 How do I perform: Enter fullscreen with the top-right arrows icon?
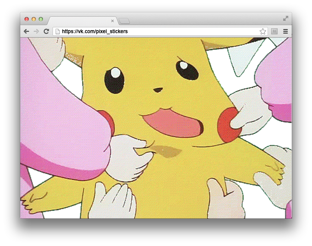(x=285, y=18)
